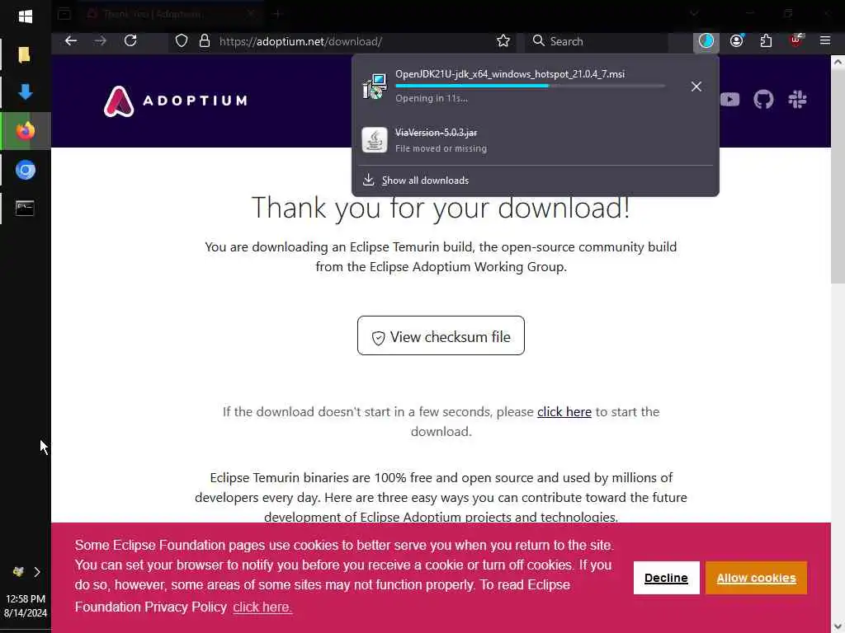Screen dimensions: 845x633
Task: Click the address bar URL
Action: (300, 41)
